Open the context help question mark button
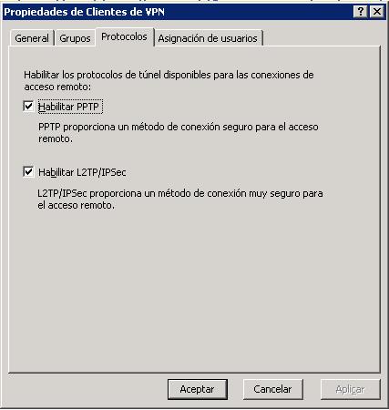The width and height of the screenshot is (389, 410). click(x=361, y=12)
